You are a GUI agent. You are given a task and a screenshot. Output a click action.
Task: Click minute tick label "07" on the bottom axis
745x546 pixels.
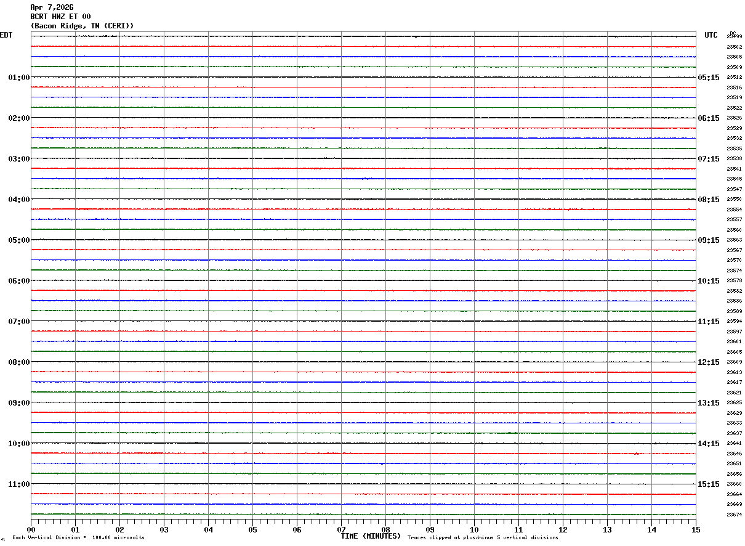click(x=341, y=529)
